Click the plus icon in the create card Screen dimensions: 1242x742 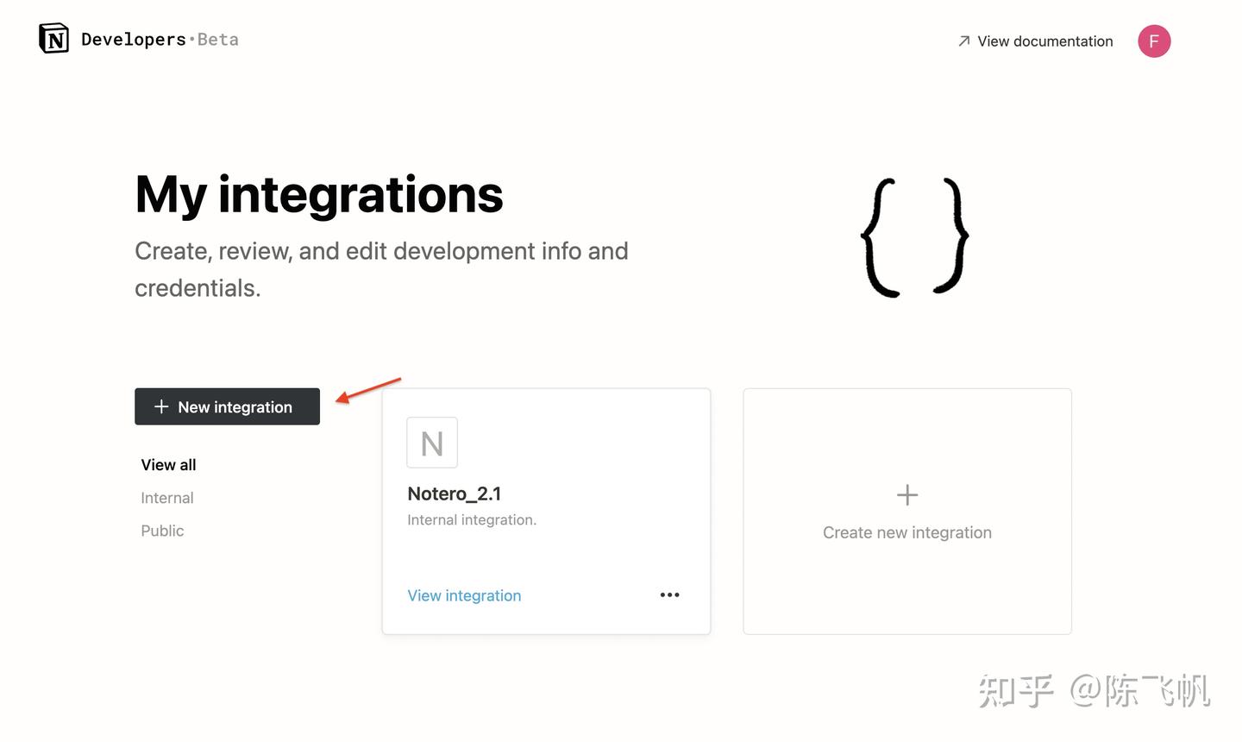907,495
